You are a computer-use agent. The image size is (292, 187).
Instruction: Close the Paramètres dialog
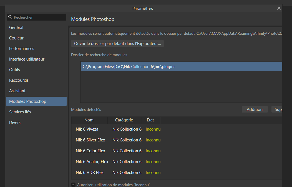(x=279, y=8)
